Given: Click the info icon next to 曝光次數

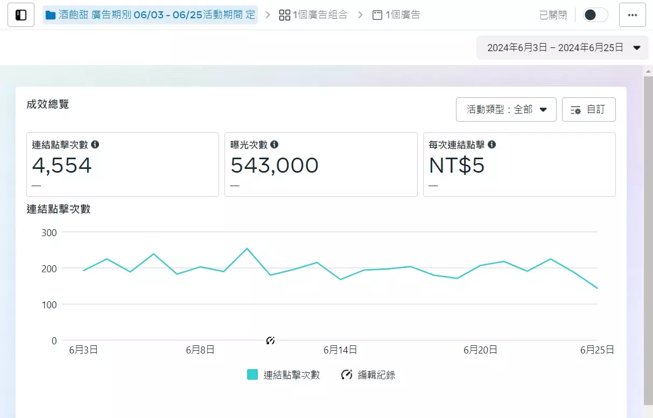Looking at the screenshot, I should pos(275,144).
